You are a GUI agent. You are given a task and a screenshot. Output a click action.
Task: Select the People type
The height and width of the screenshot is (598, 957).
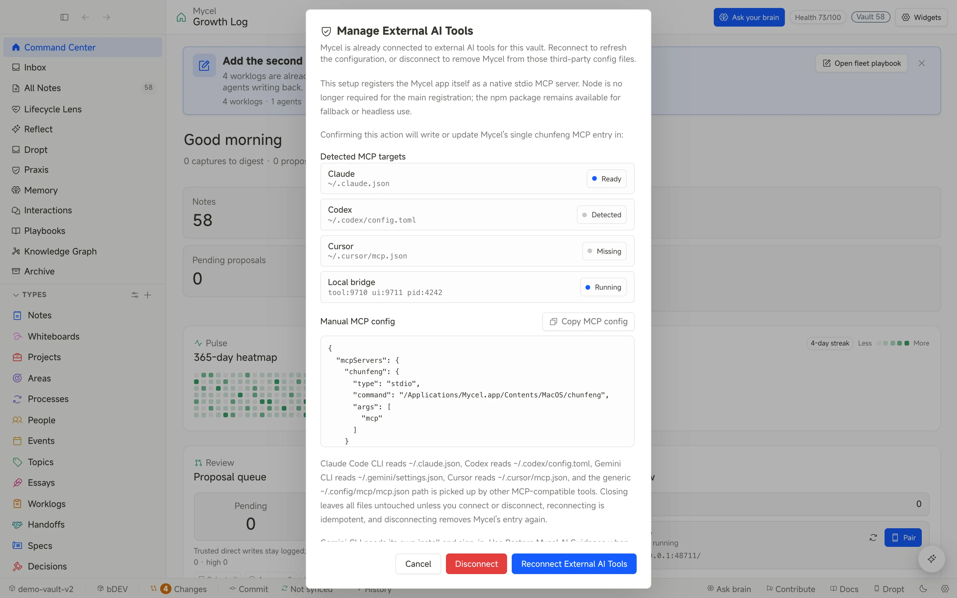[x=83, y=420]
